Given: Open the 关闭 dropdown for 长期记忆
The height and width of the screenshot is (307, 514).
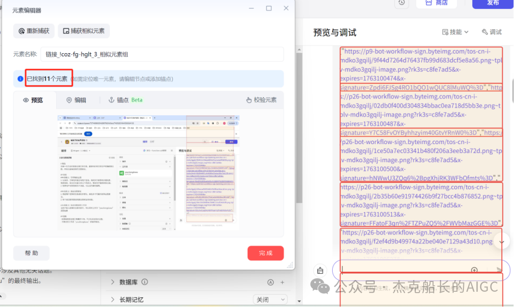Looking at the screenshot, I should [x=270, y=299].
